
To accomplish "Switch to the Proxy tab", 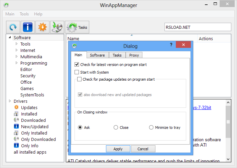I will (x=134, y=55).
